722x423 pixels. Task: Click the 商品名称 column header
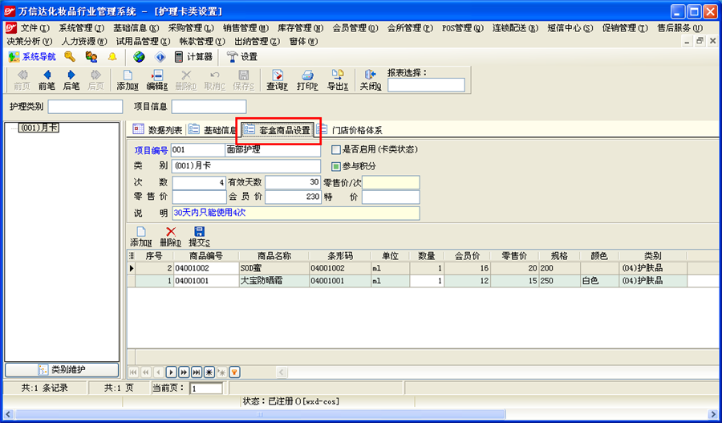(274, 256)
